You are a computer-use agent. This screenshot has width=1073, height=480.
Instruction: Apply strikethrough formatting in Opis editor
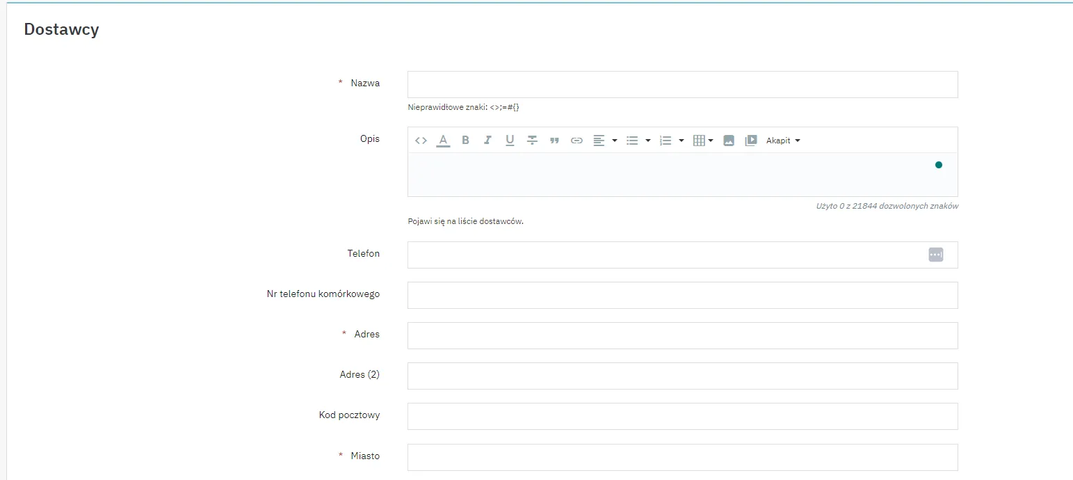click(532, 141)
